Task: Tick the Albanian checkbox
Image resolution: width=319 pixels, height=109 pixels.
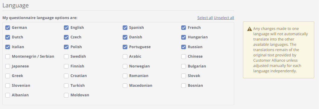Action: pos(8,95)
